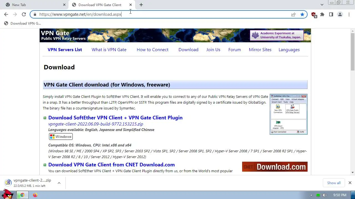Viewport: 355px width, 199px height.
Task: Click the vpngate-client zip filename link
Action: [x=96, y=124]
